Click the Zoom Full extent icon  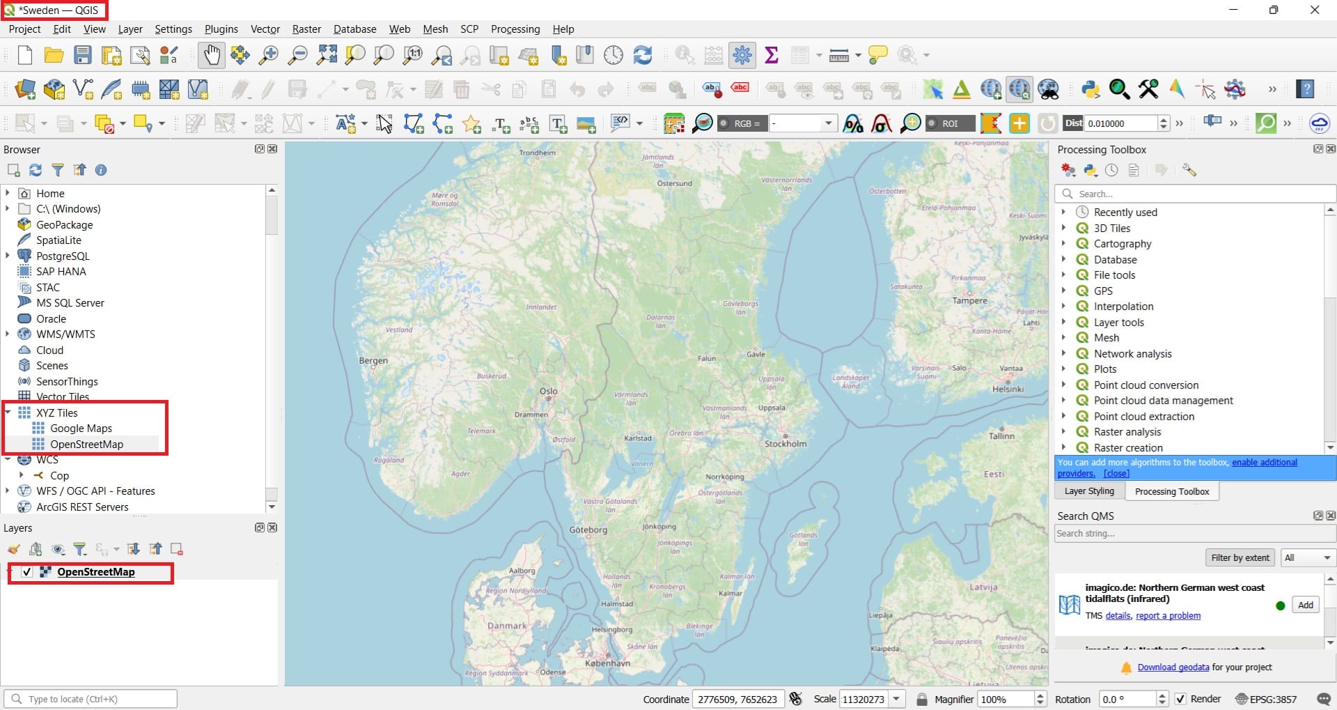pyautogui.click(x=327, y=55)
